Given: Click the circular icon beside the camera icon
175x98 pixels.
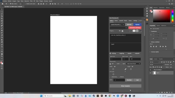Looking at the screenshot, I should click(137, 31).
